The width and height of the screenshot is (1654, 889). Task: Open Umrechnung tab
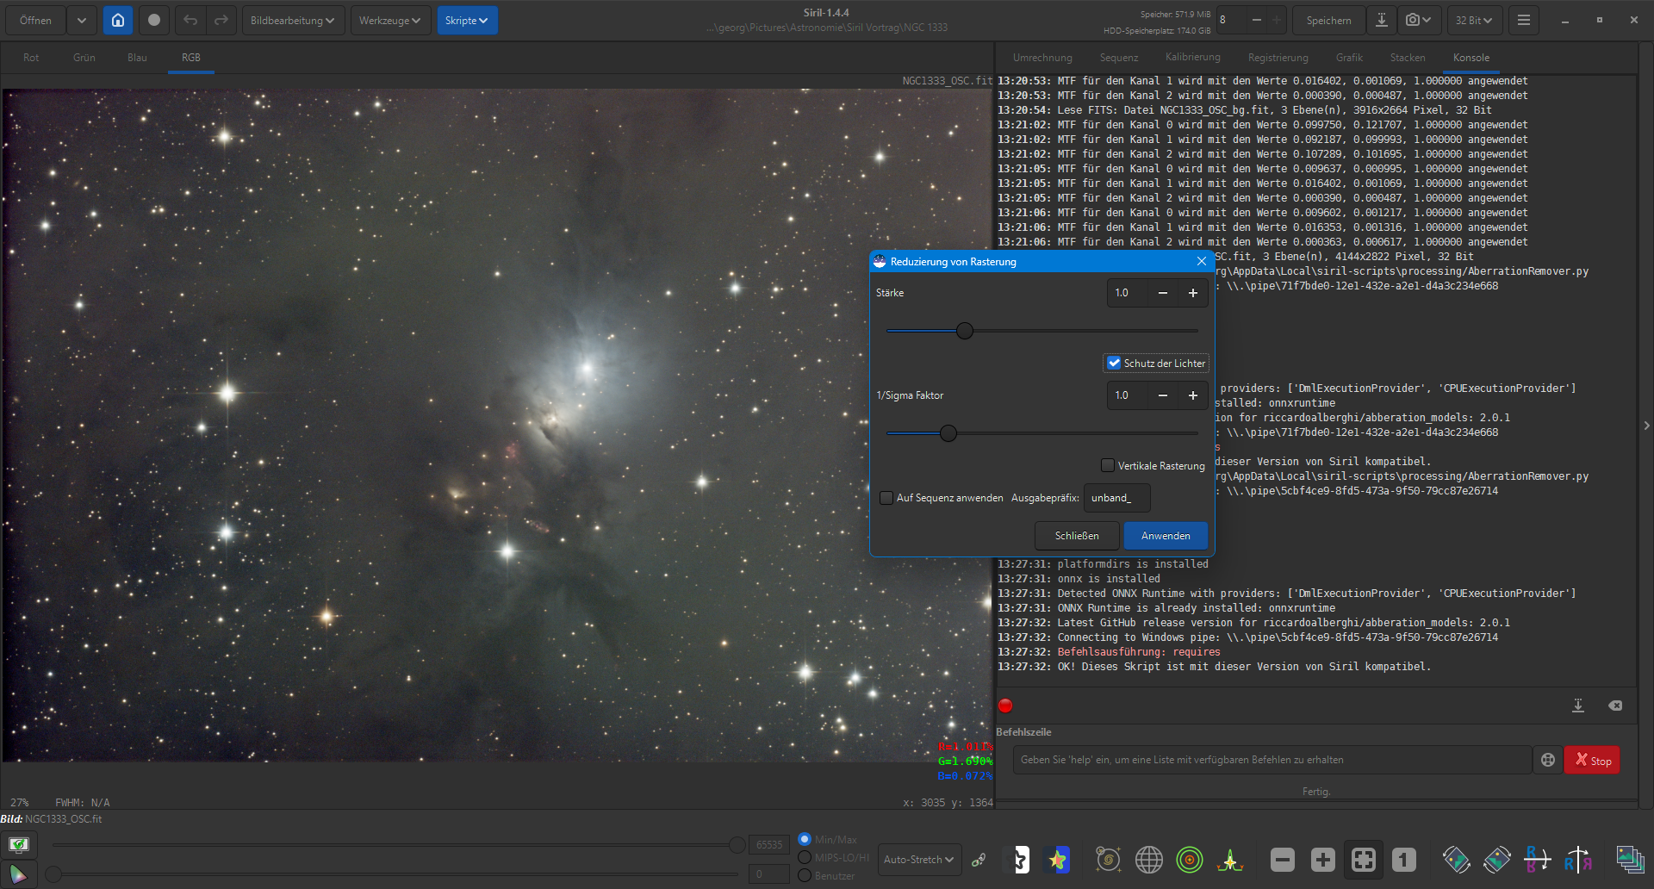click(x=1042, y=58)
